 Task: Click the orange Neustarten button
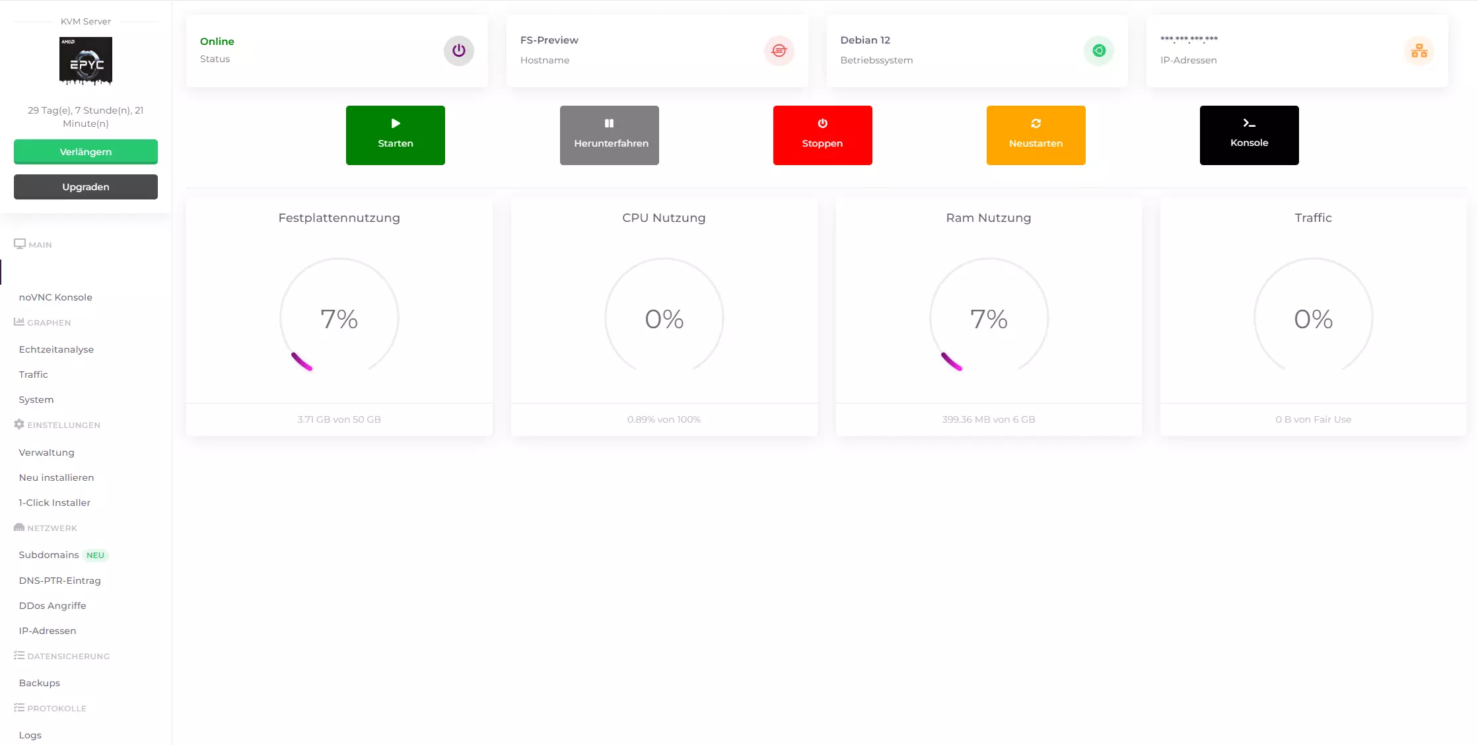[1036, 135]
